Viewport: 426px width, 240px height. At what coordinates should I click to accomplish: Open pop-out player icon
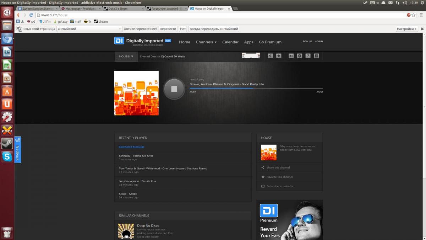(317, 56)
